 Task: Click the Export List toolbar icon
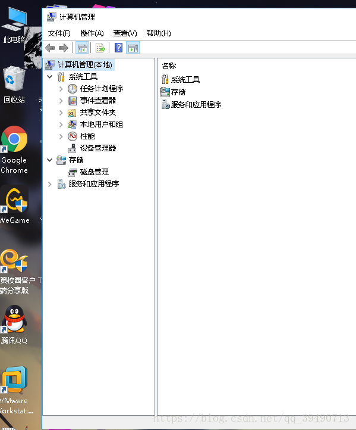tap(100, 48)
